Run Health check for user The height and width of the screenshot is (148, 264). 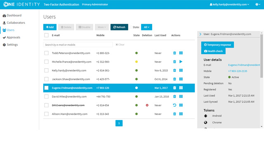pos(213,51)
